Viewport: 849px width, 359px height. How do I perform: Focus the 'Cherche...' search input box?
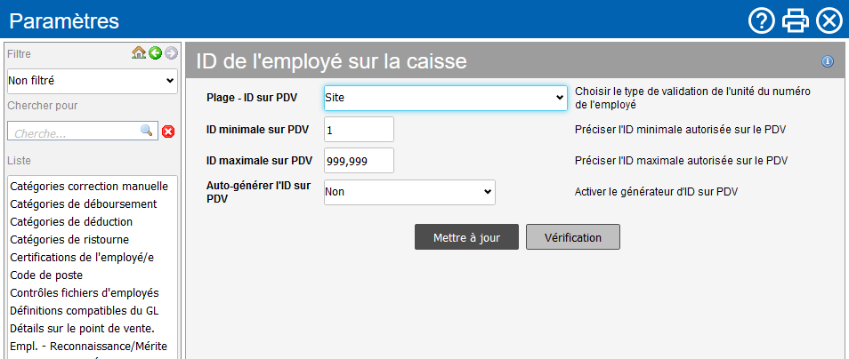click(x=75, y=132)
